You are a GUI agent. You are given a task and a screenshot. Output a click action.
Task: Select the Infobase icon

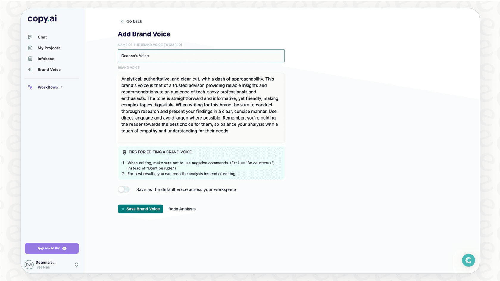click(x=30, y=59)
